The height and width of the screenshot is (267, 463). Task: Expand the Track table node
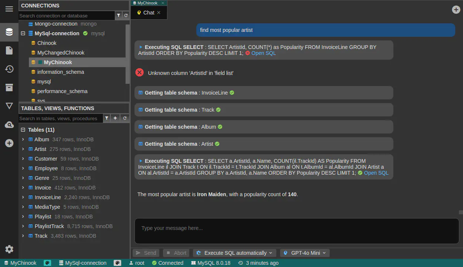click(23, 236)
